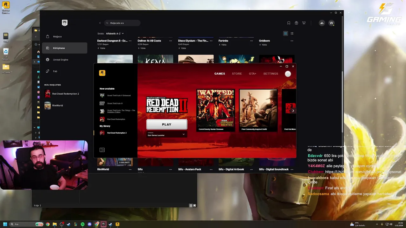Open the Version Epic Games Launcher dropdown
This screenshot has height=228, width=406.
tap(167, 134)
